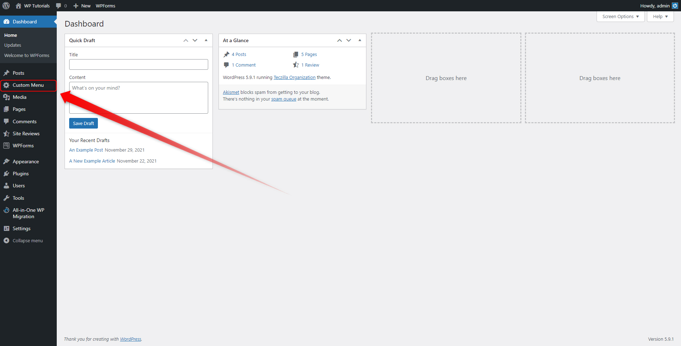
Task: Click the Site Reviews star icon
Action: coord(6,134)
